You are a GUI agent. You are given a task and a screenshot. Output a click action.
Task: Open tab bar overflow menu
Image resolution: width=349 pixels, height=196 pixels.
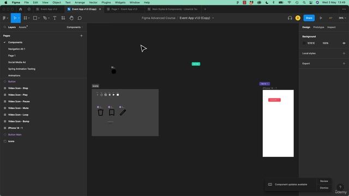(344, 9)
